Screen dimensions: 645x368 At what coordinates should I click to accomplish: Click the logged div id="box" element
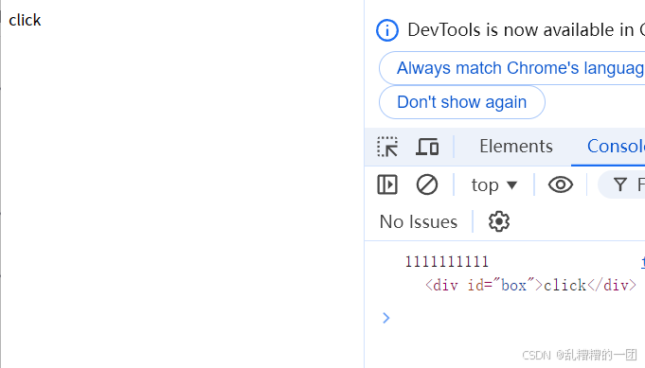530,285
